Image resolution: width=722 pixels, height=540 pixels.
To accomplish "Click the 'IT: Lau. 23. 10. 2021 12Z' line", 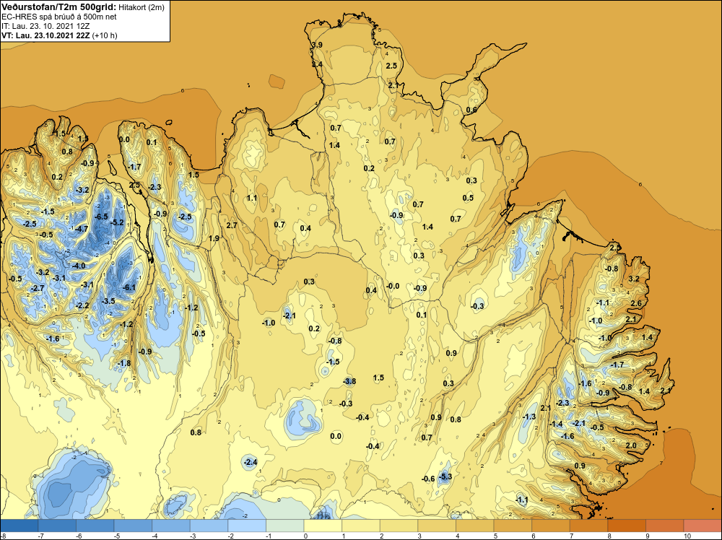I will pyautogui.click(x=45, y=26).
